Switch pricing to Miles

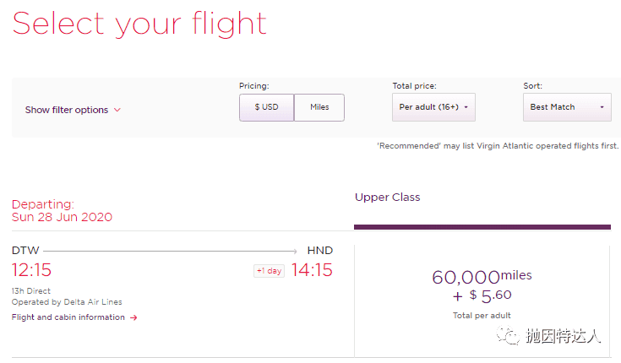pos(319,107)
